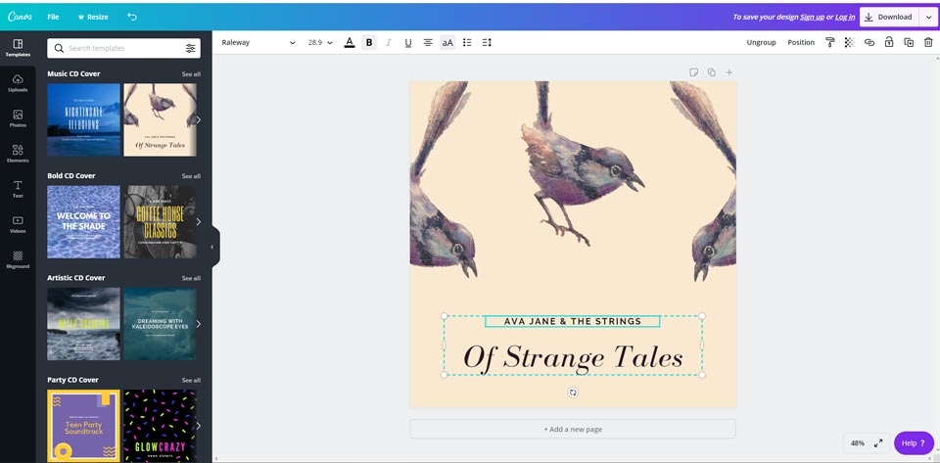
Task: Open the Elements panel in sidebar
Action: pyautogui.click(x=18, y=154)
